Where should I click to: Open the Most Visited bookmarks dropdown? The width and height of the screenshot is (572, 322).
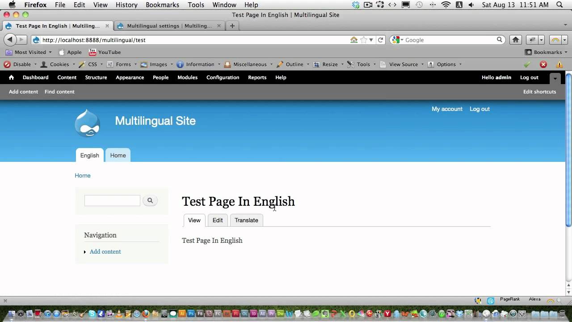click(x=29, y=52)
